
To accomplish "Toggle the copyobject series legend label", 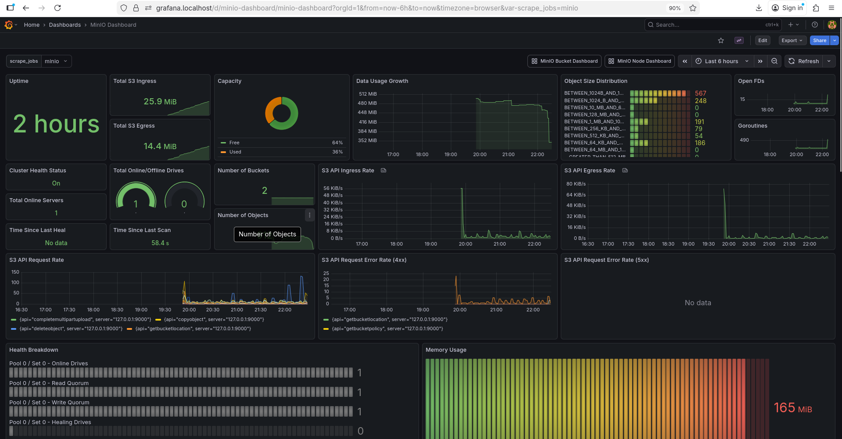I will [214, 320].
